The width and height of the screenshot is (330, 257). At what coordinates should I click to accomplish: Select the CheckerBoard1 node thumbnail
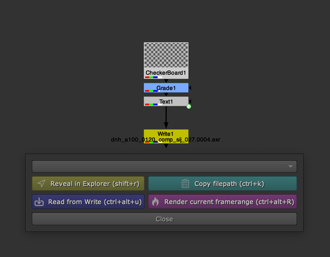click(x=166, y=55)
